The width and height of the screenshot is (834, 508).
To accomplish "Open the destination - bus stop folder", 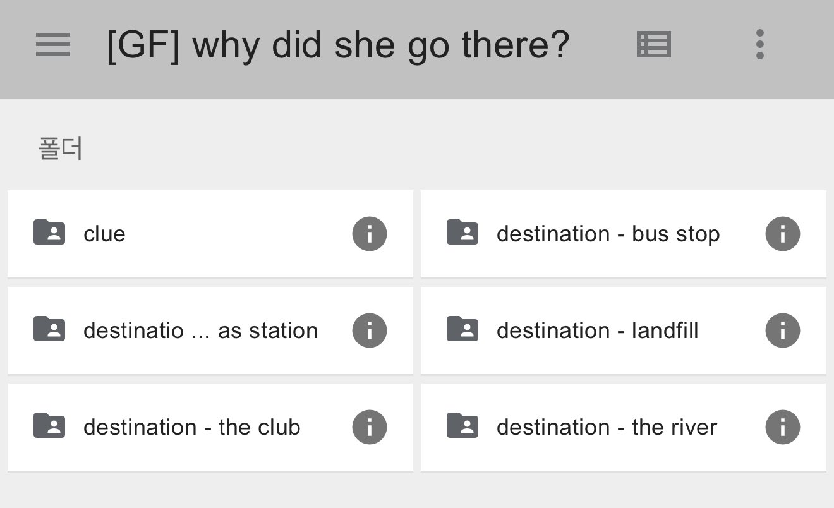I will coord(608,234).
